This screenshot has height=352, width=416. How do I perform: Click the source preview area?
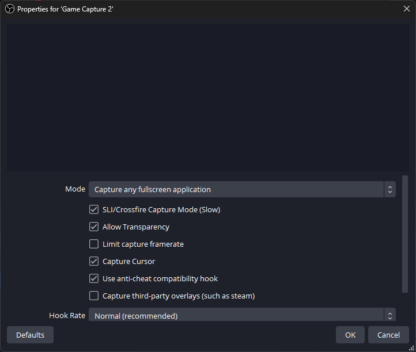[x=208, y=98]
